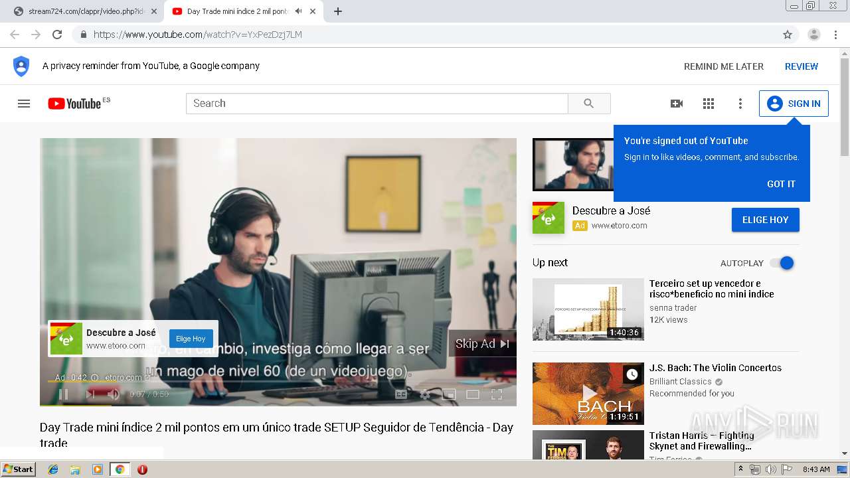Open a new browser tab
850x478 pixels.
[338, 11]
